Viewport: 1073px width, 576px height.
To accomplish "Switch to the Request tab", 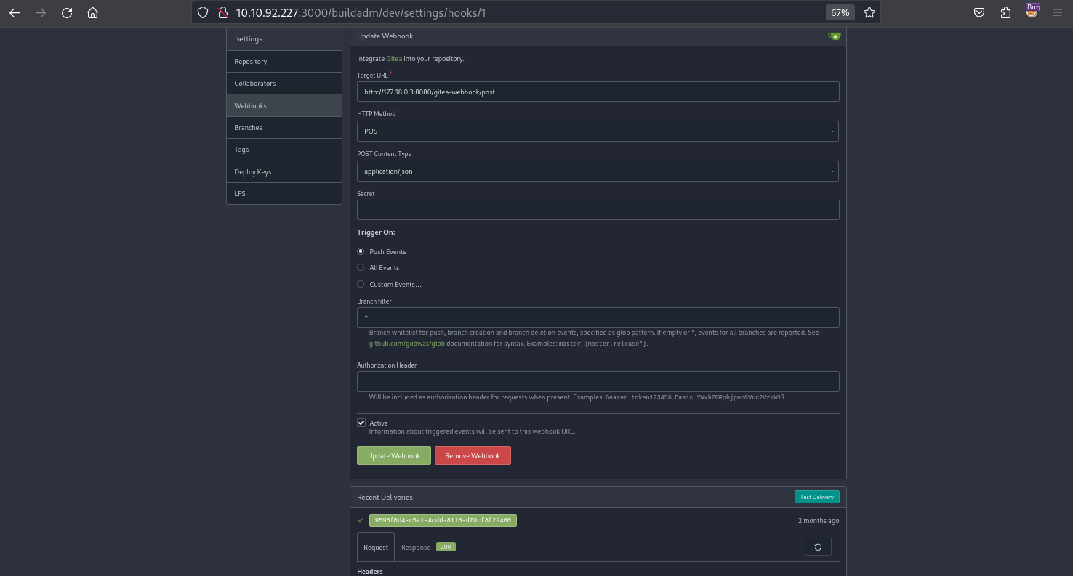I will click(x=376, y=548).
